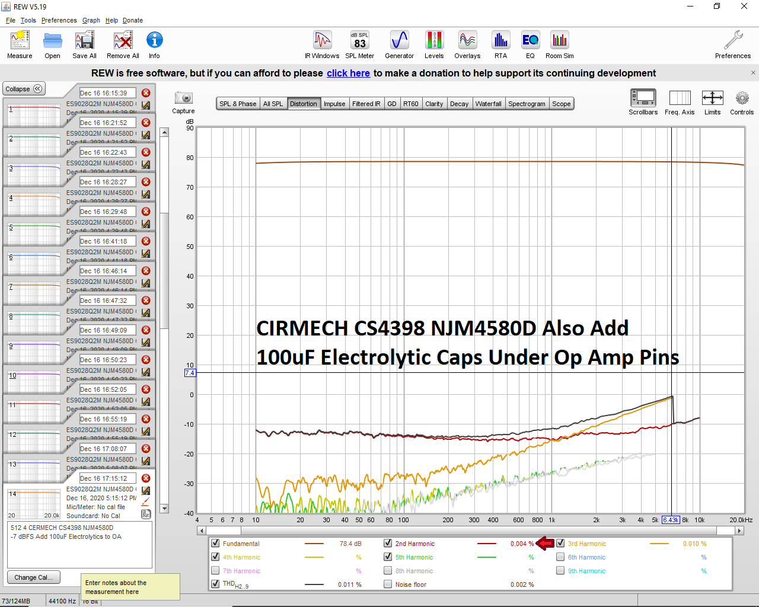
Task: Click the 'click here' donation link
Action: coord(348,73)
